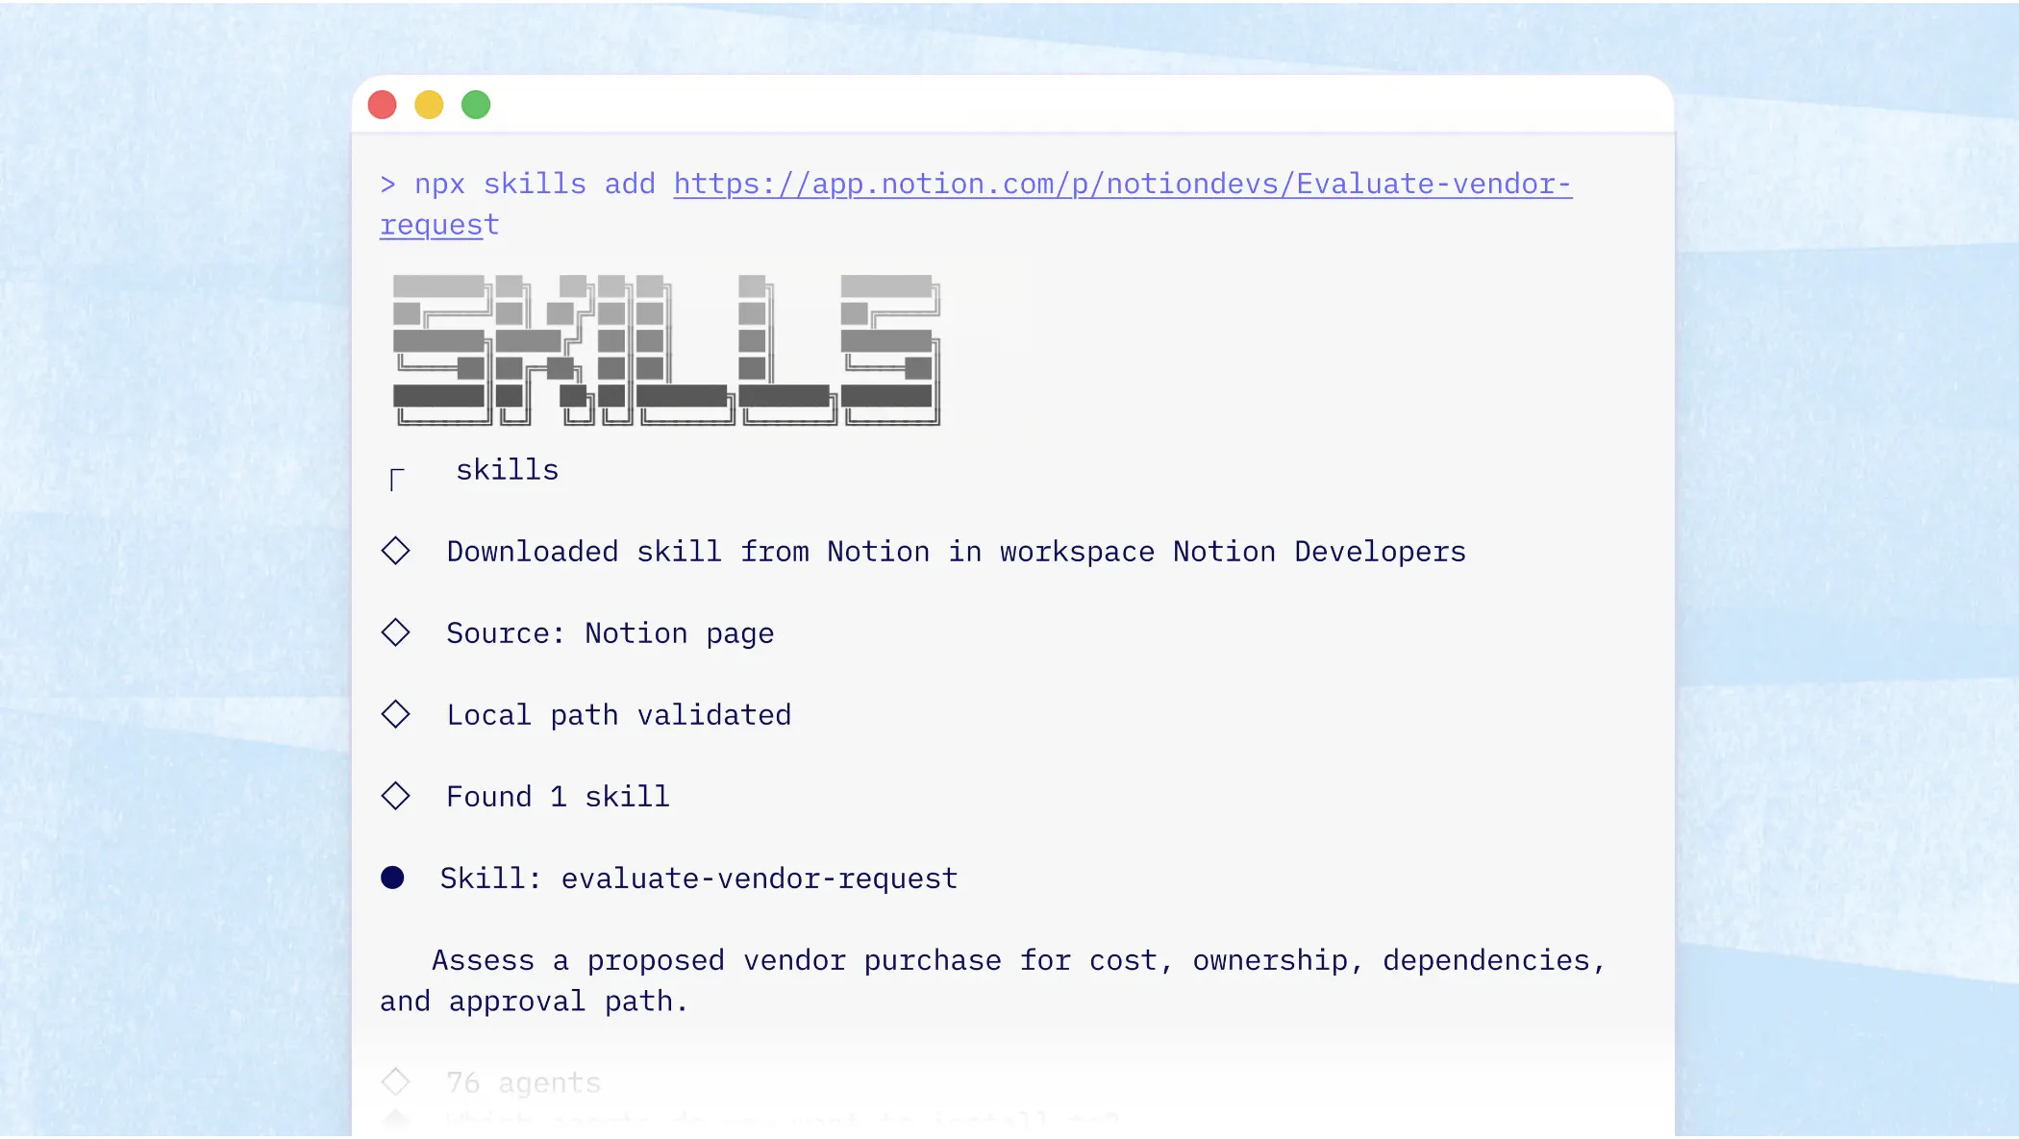Click the 'Skill: evaluate-vendor-request' line
The image size is (2019, 1139).
[x=699, y=879]
